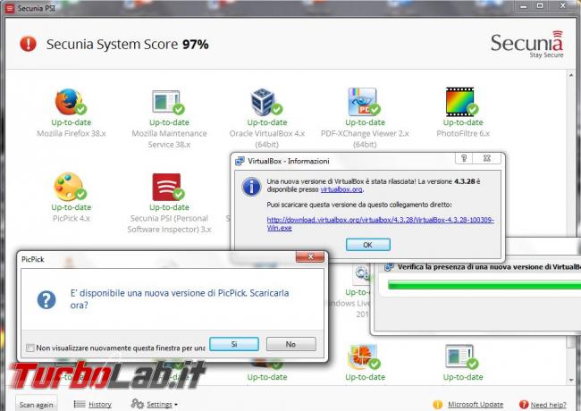Viewport: 581px width, 411px height.
Task: Open the virtualbox.org link
Action: (x=341, y=189)
